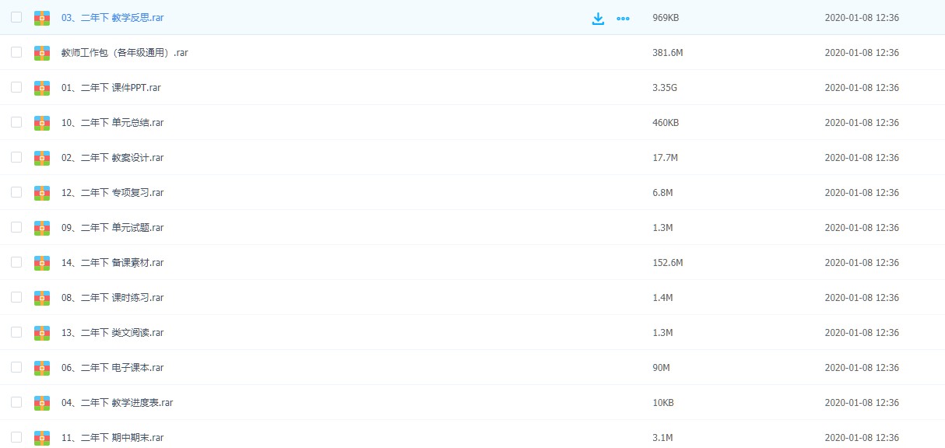The image size is (945, 448).
Task: Select the 期中期末.rar row checkbox
Action: click(x=16, y=437)
